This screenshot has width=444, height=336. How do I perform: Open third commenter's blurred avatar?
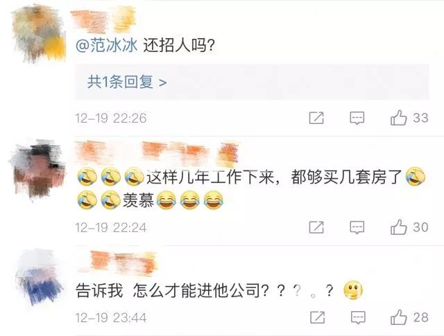39,277
